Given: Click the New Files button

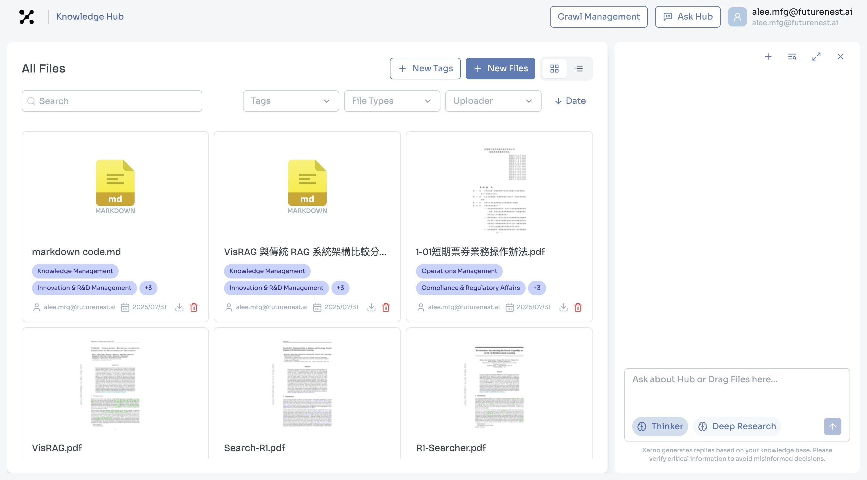Looking at the screenshot, I should coord(500,69).
